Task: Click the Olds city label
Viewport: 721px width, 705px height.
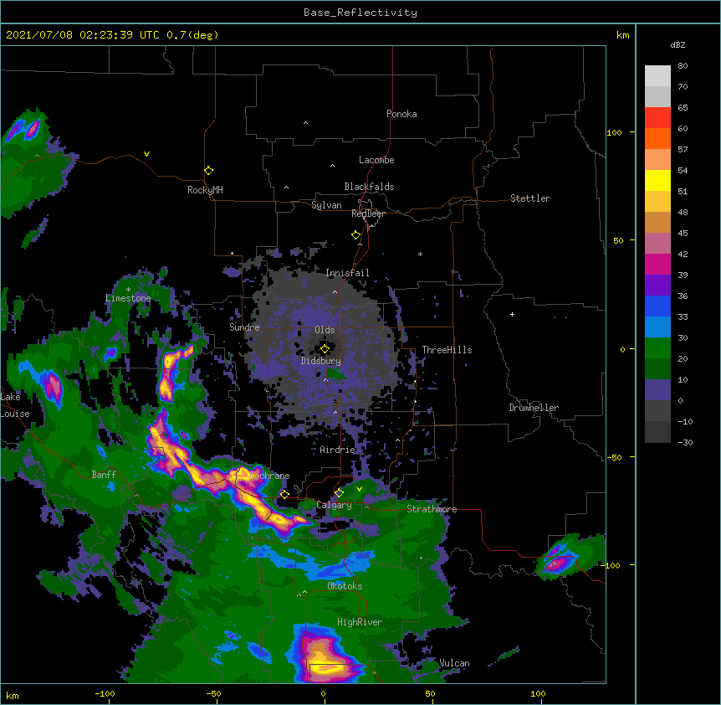Action: coord(325,330)
